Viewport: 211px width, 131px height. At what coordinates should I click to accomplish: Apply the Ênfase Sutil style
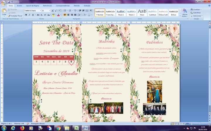[163, 13]
